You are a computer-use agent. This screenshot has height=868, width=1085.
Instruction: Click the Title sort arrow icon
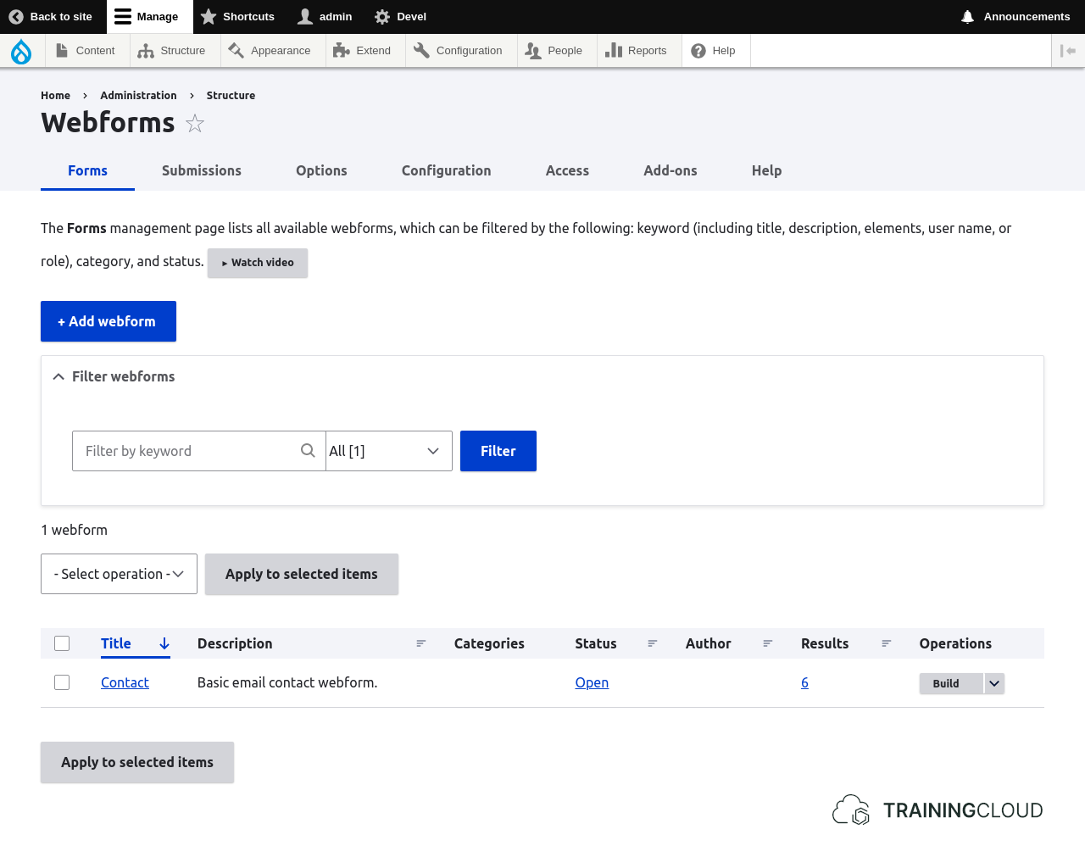click(x=164, y=643)
